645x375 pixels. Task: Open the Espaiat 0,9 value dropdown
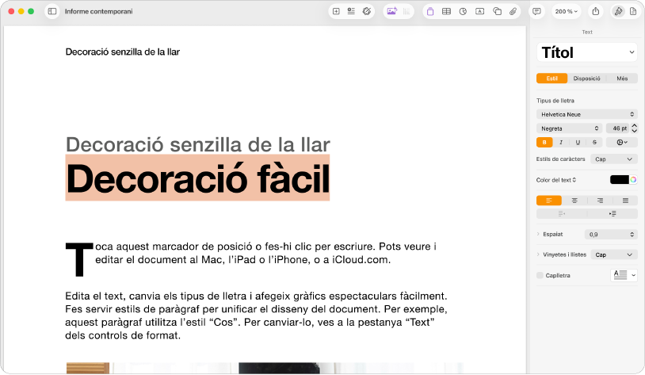[611, 234]
